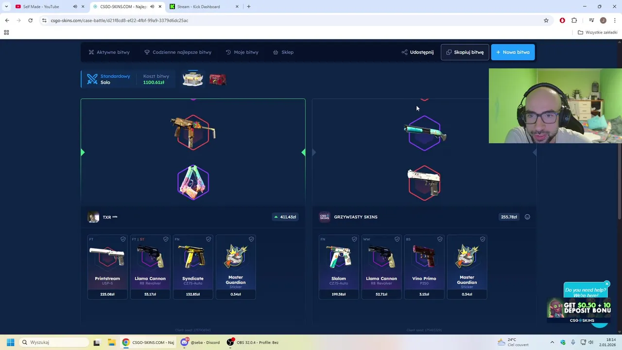Open Sklep menu item
The width and height of the screenshot is (622, 350).
283,52
